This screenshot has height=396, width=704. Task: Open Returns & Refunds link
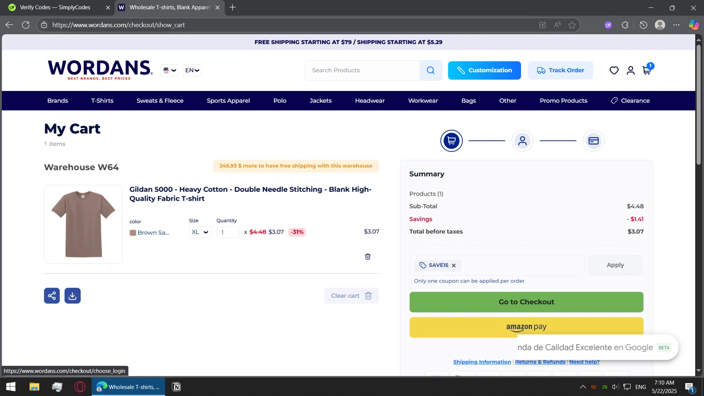pos(540,362)
